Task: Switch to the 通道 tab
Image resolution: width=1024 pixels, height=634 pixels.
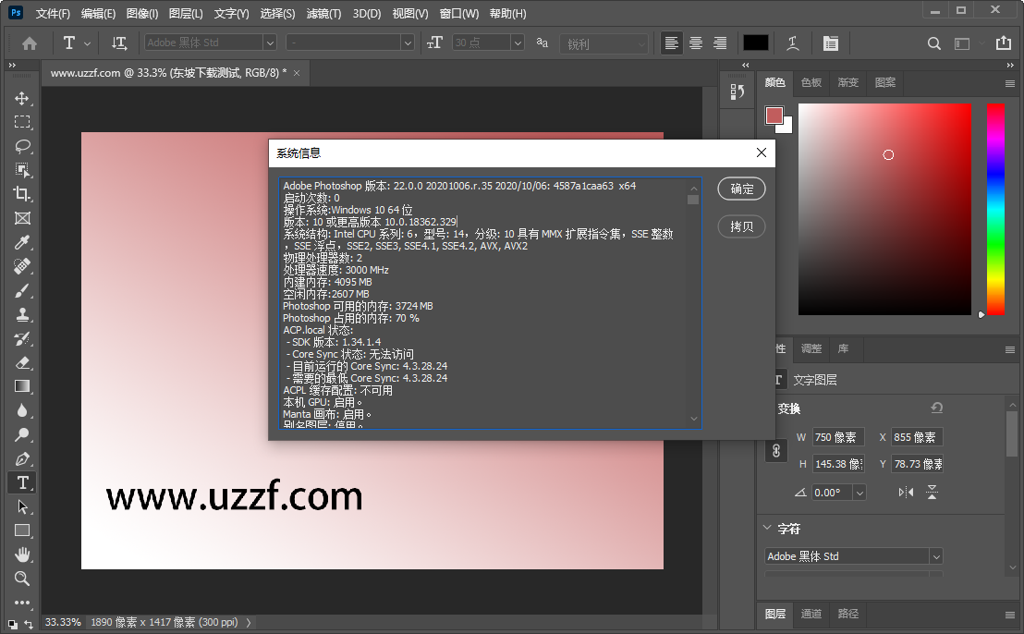Action: (811, 614)
